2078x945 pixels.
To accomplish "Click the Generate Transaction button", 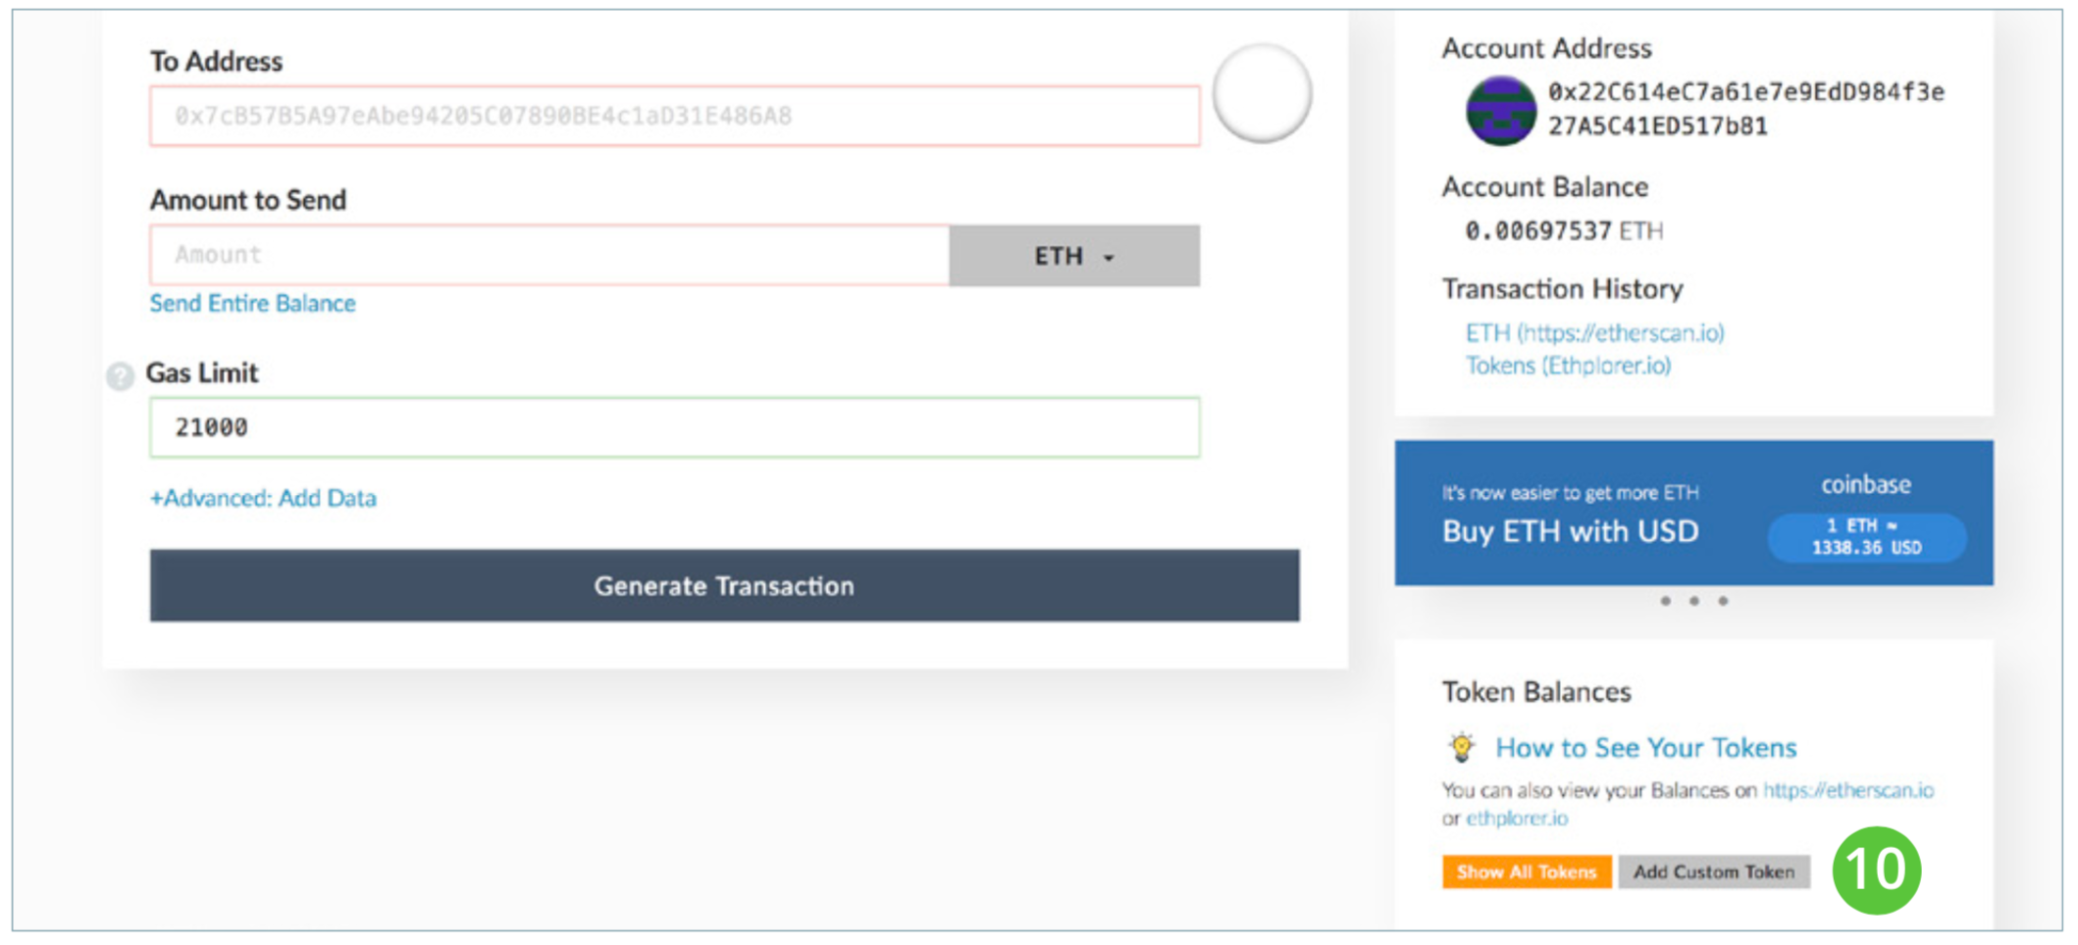I will click(x=723, y=585).
